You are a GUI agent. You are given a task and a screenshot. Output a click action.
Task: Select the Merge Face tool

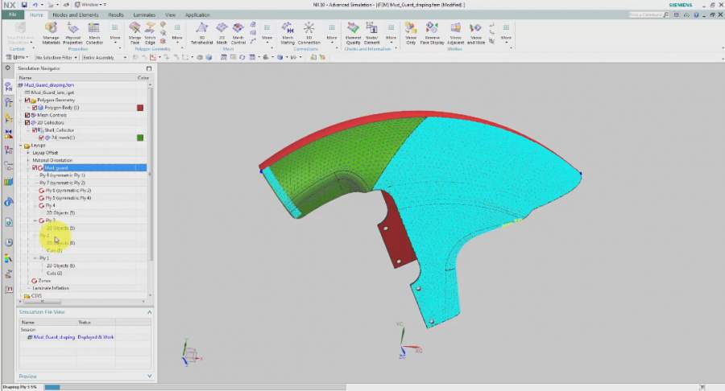135,34
